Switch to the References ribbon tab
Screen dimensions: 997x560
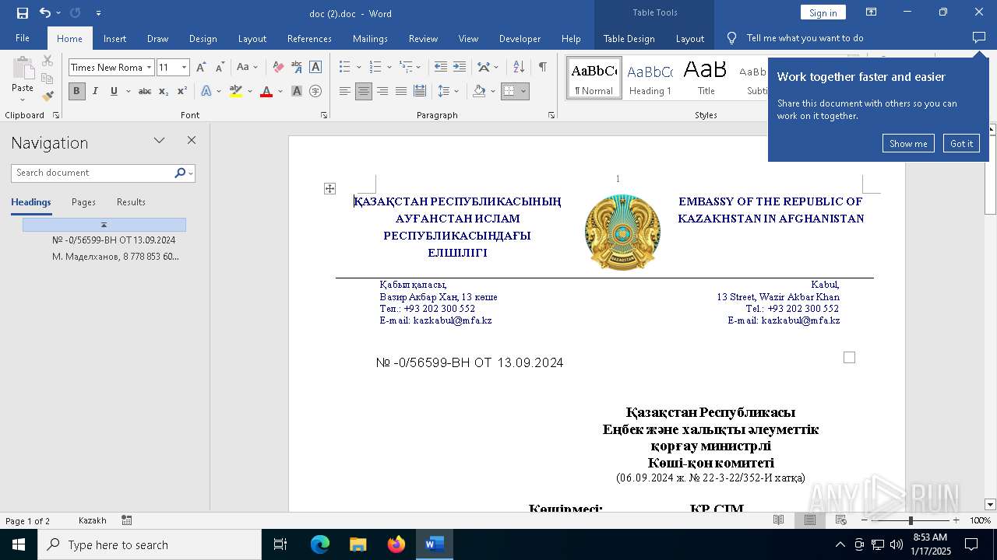309,38
